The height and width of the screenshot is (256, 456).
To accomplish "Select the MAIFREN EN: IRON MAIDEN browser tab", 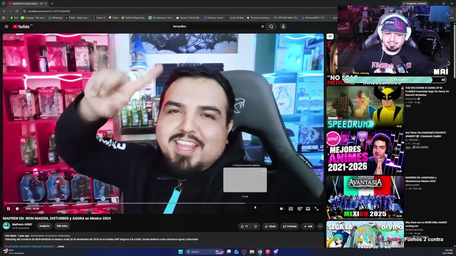I will point(28,4).
